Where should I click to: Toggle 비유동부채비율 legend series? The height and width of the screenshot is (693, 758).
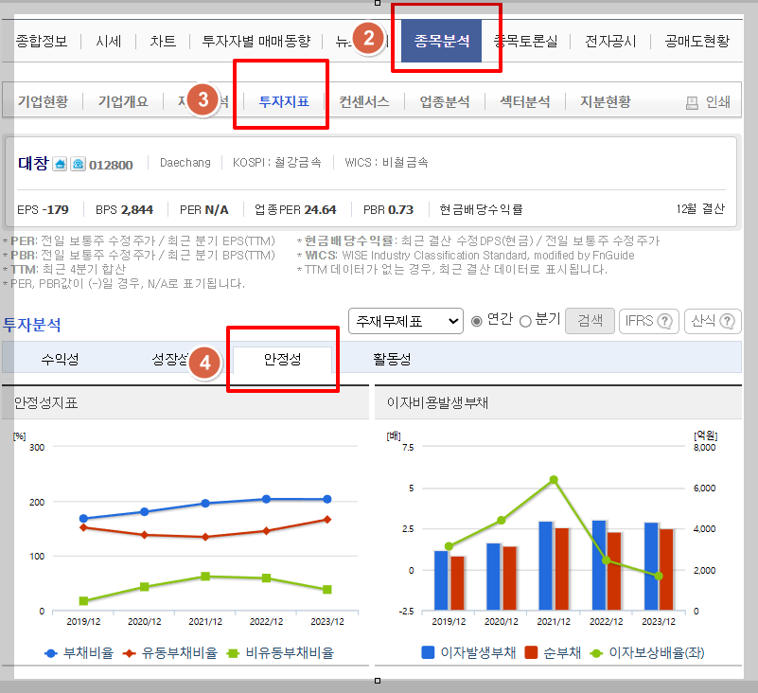[280, 653]
